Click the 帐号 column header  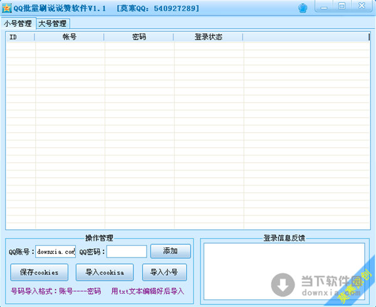[x=70, y=37]
